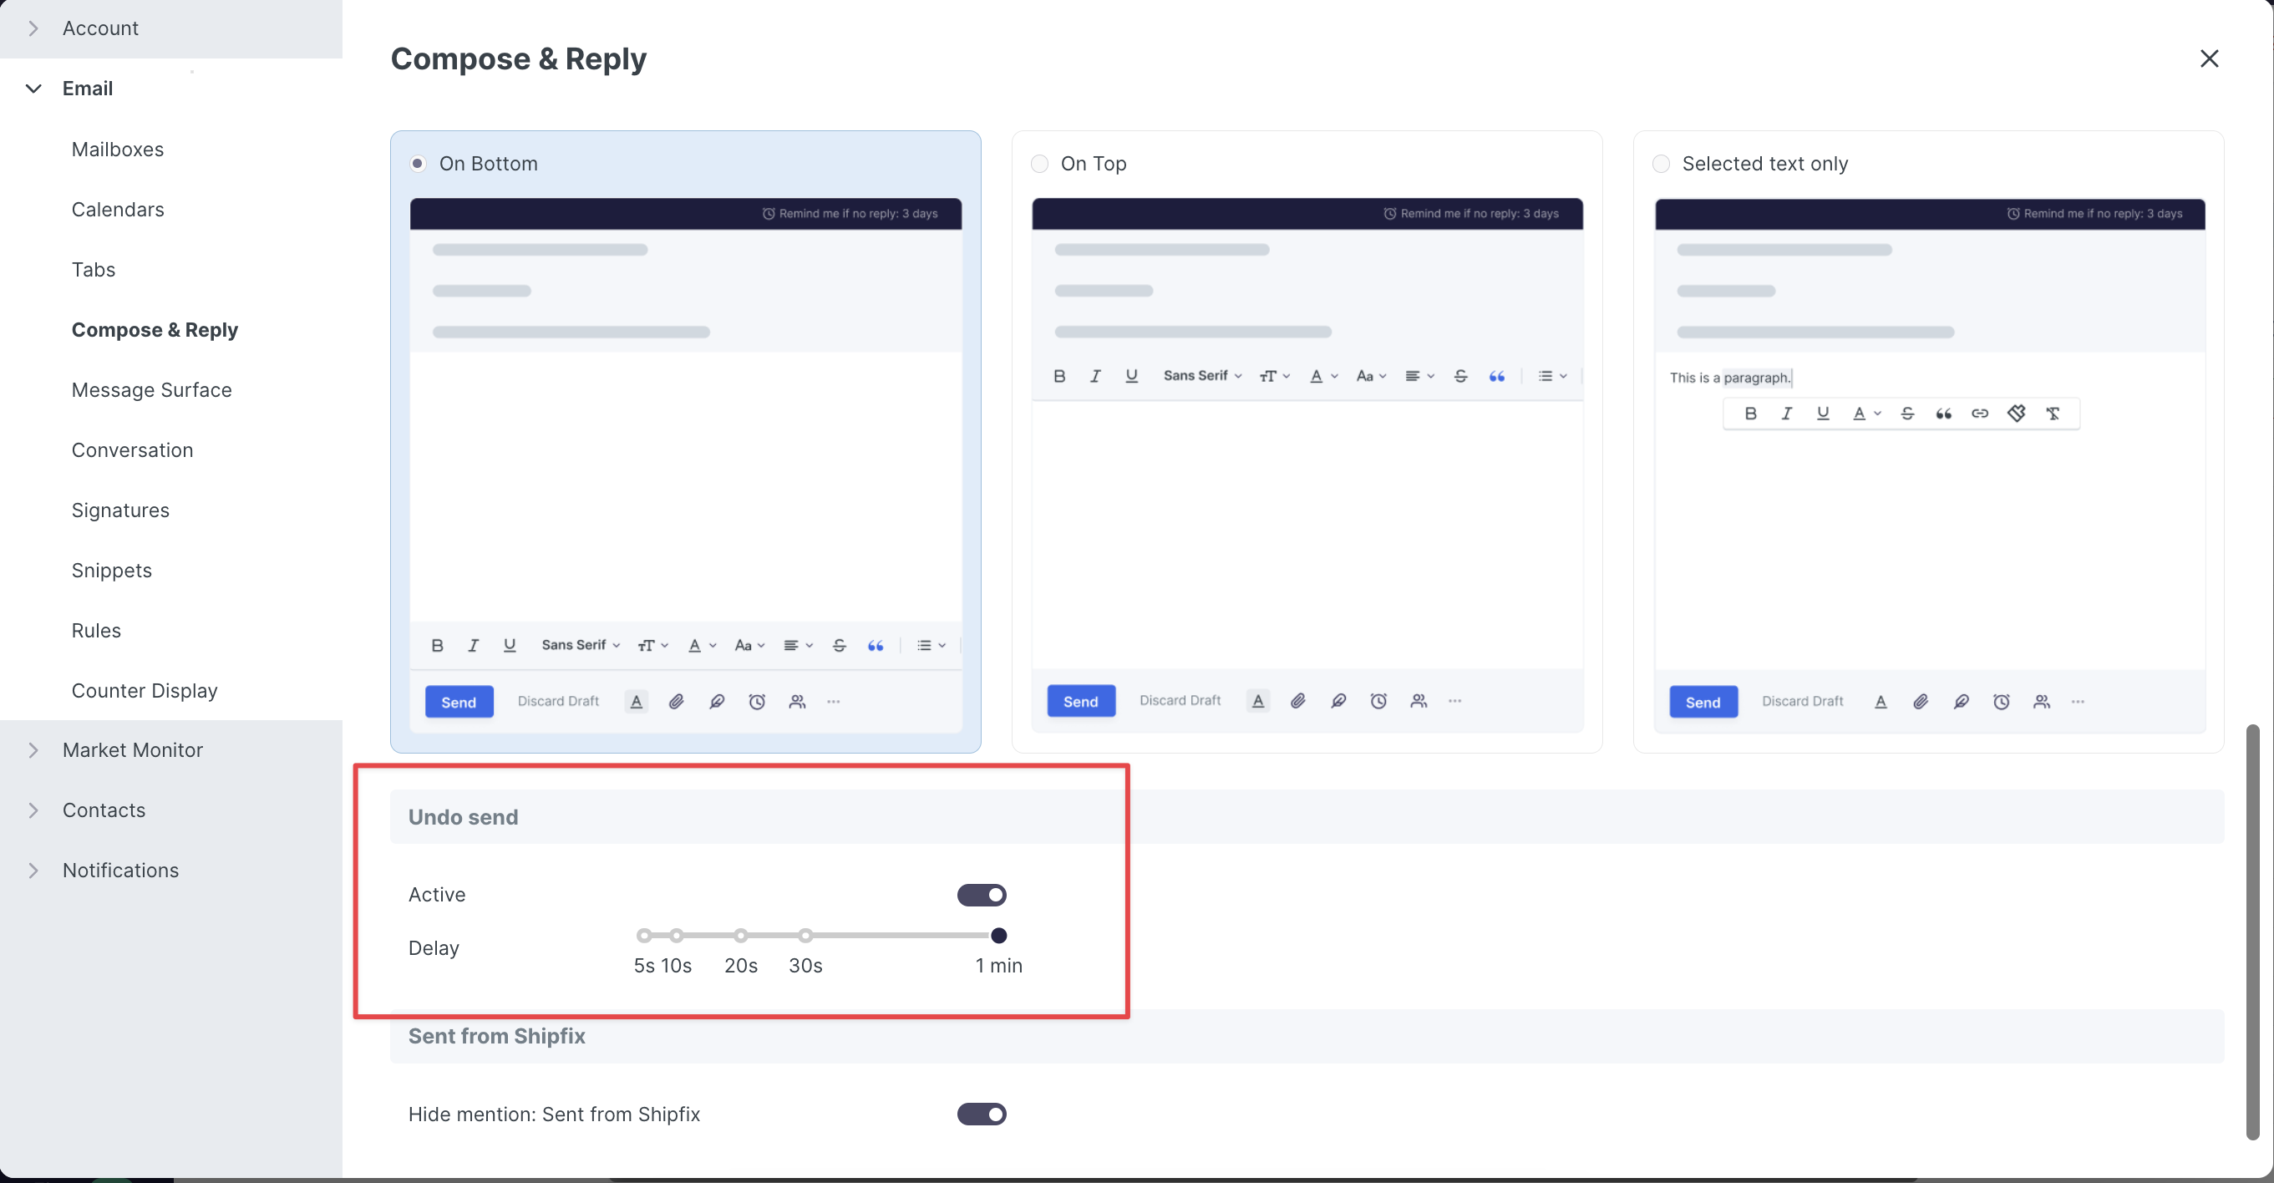Toggle text formatting with the underlined A icon
Image resolution: width=2274 pixels, height=1183 pixels.
coord(636,701)
